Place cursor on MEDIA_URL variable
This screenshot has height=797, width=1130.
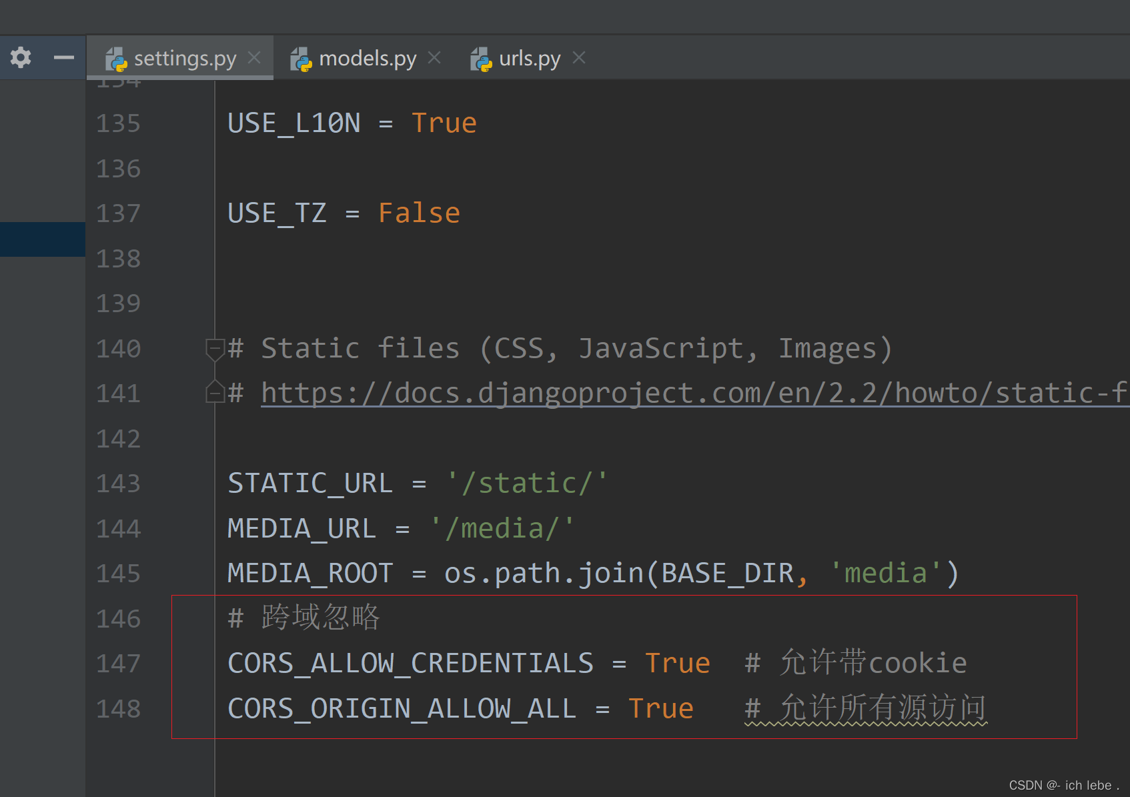(x=302, y=529)
